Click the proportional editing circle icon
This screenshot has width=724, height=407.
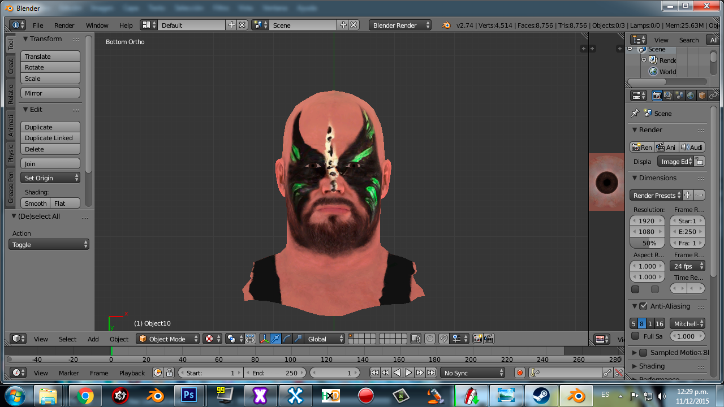[x=430, y=339]
